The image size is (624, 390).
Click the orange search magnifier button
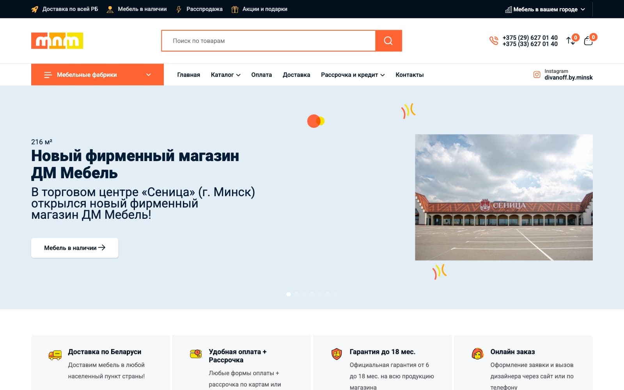click(x=388, y=41)
